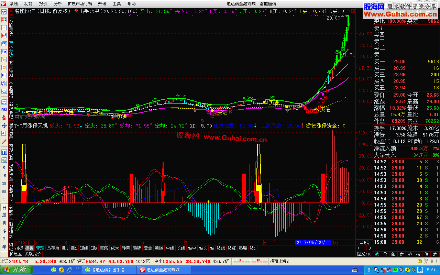440x275 pixels.
Task: Select the 宝塔 indicator tab
Action: [104, 248]
